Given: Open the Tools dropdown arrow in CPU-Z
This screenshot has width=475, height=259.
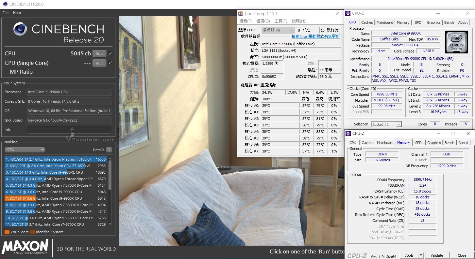Looking at the screenshot, I should click(421, 255).
